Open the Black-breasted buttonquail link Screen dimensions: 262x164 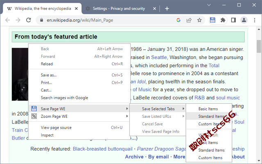(x=103, y=149)
